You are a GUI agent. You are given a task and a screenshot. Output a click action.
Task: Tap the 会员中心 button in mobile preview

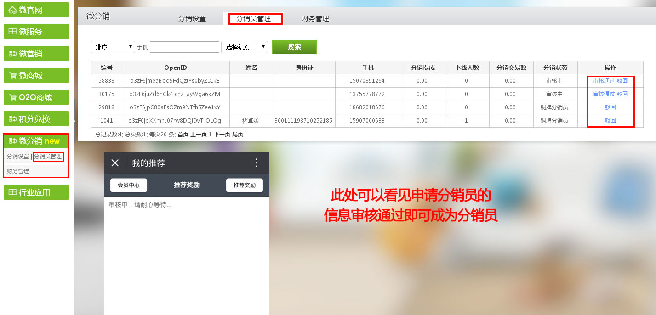(129, 185)
